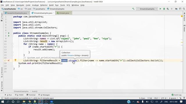Open the Code menu
Viewport: 186px width, 104px height.
[x=28, y=5]
